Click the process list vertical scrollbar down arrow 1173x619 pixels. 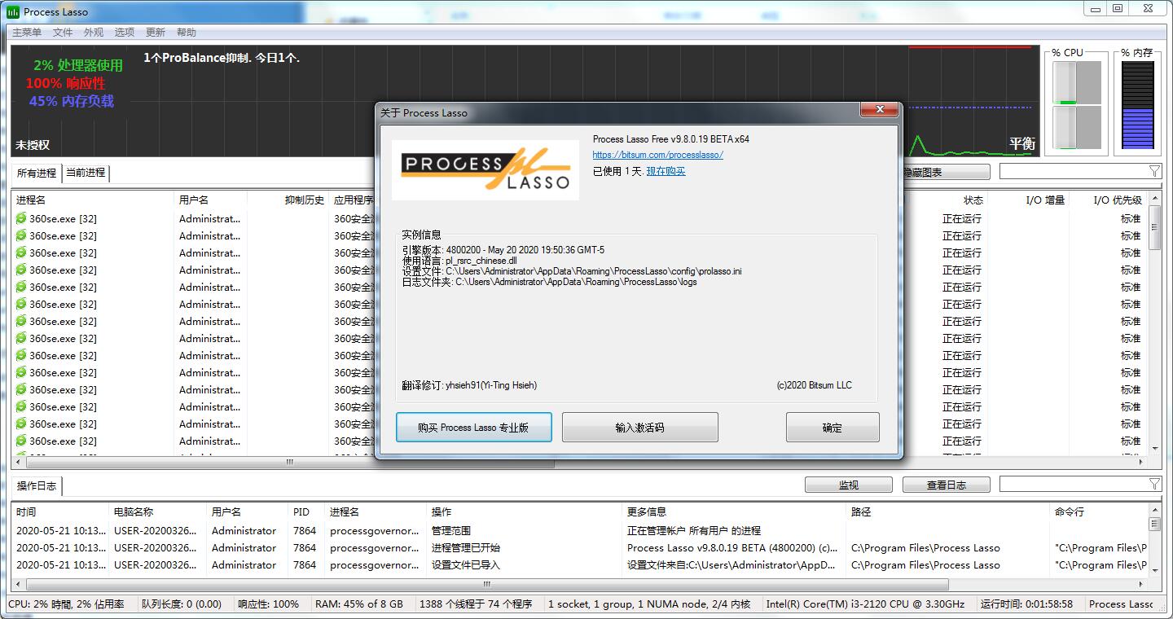tap(1154, 448)
